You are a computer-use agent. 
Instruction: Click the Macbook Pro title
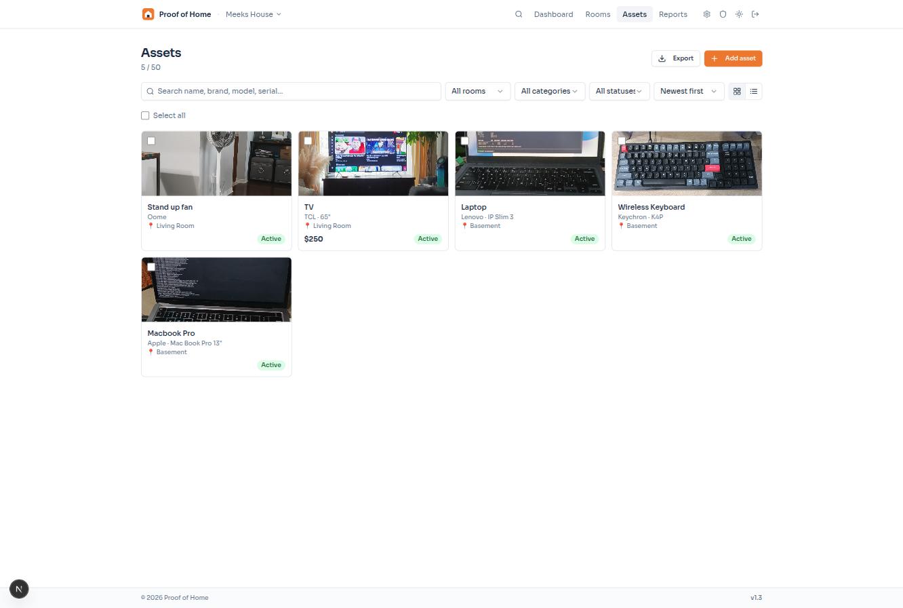(x=171, y=333)
